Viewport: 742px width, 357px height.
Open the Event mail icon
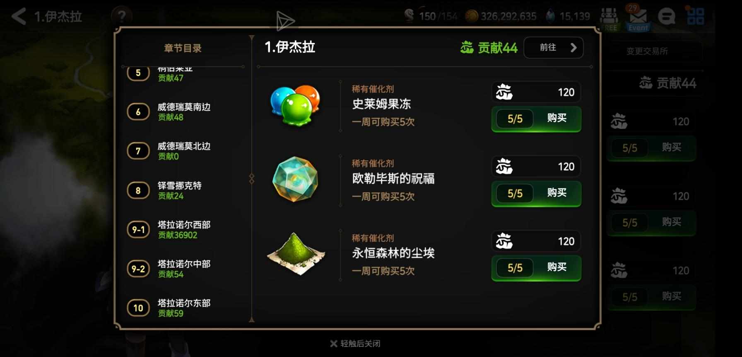pos(638,18)
